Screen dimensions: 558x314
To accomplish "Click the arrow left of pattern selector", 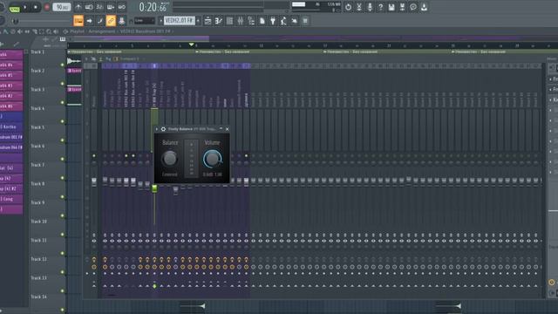I will (160, 21).
